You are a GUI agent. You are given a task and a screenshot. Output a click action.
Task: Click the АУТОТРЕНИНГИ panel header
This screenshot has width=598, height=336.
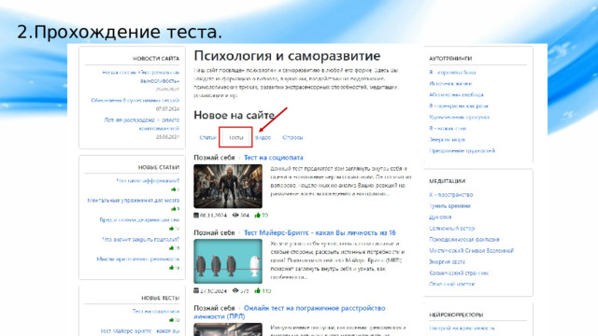tap(450, 59)
